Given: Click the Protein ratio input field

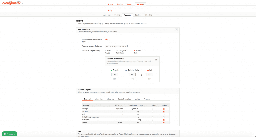Looking at the screenshot, I should pyautogui.click(x=115, y=75).
